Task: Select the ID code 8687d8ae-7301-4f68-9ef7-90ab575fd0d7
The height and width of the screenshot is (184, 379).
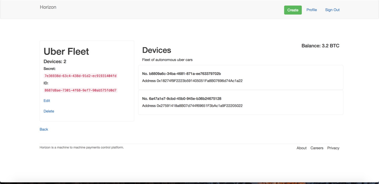Action: 80,90
